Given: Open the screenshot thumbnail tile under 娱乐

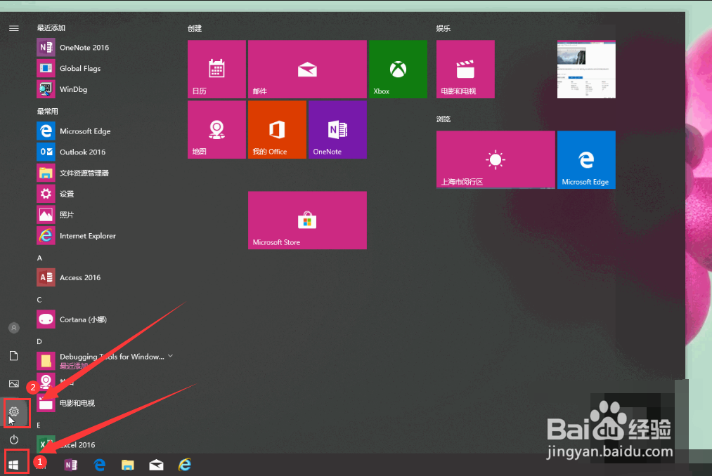Looking at the screenshot, I should click(x=586, y=69).
